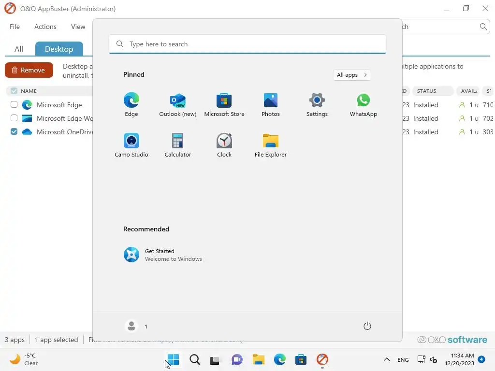Click AppBuster search magnifier icon
The width and height of the screenshot is (495, 371).
click(483, 27)
